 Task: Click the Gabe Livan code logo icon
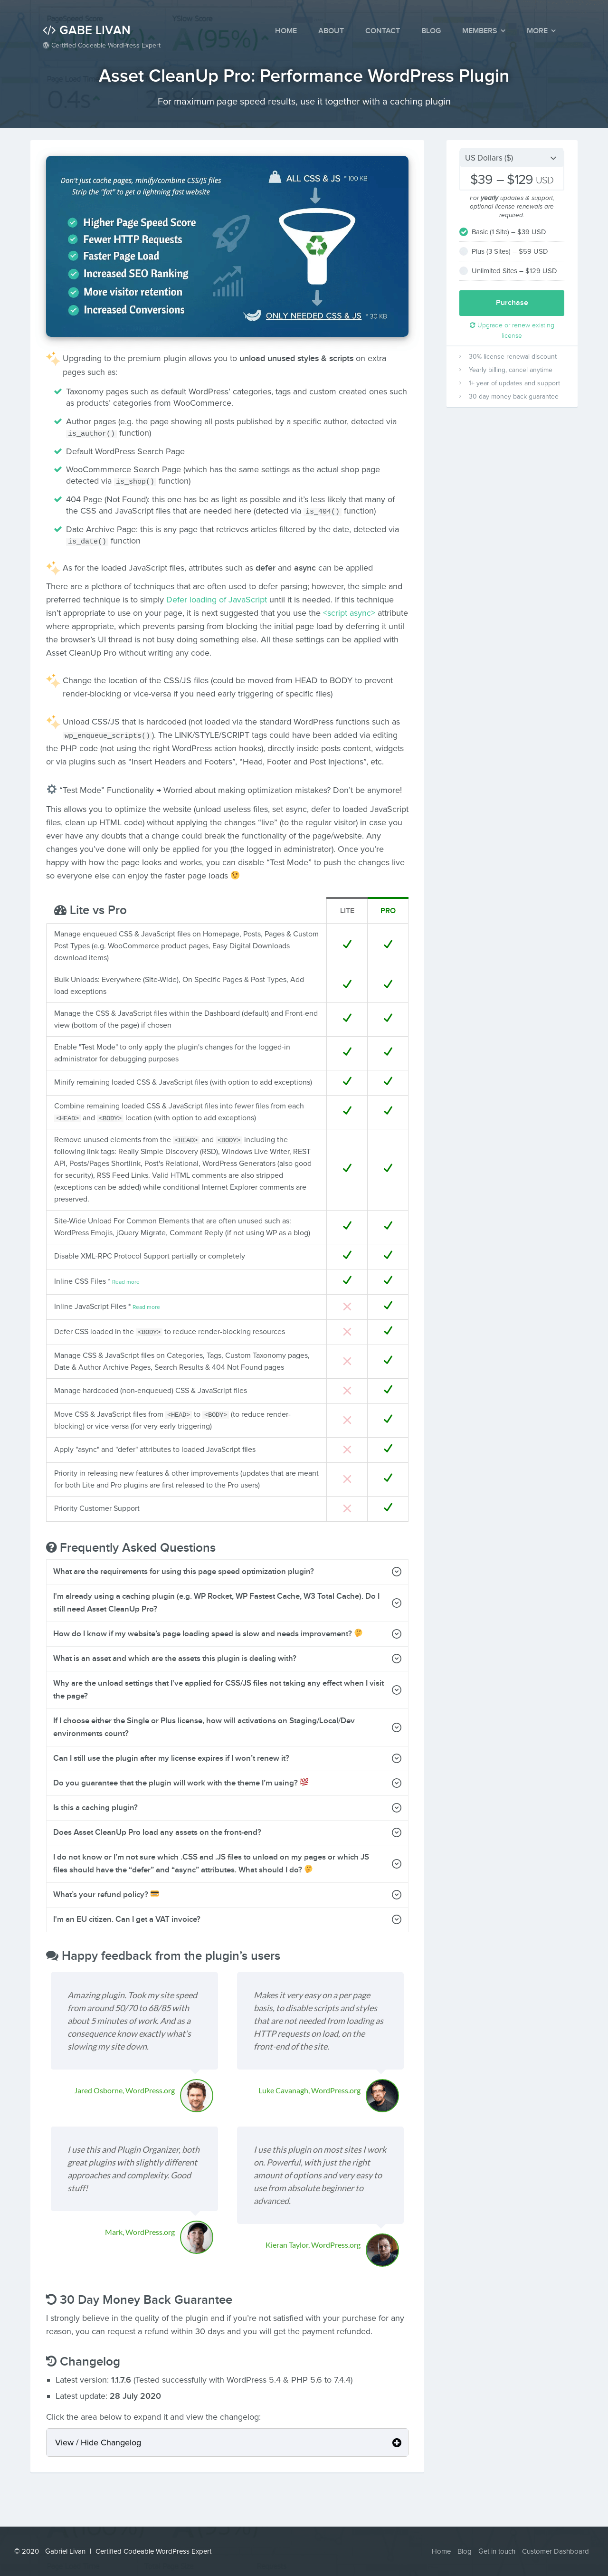coord(49,30)
